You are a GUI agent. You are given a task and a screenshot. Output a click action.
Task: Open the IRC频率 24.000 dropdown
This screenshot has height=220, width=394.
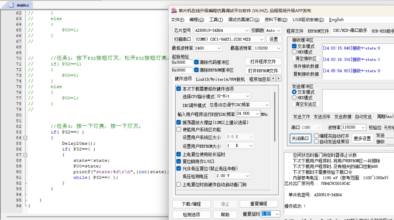click(x=257, y=113)
